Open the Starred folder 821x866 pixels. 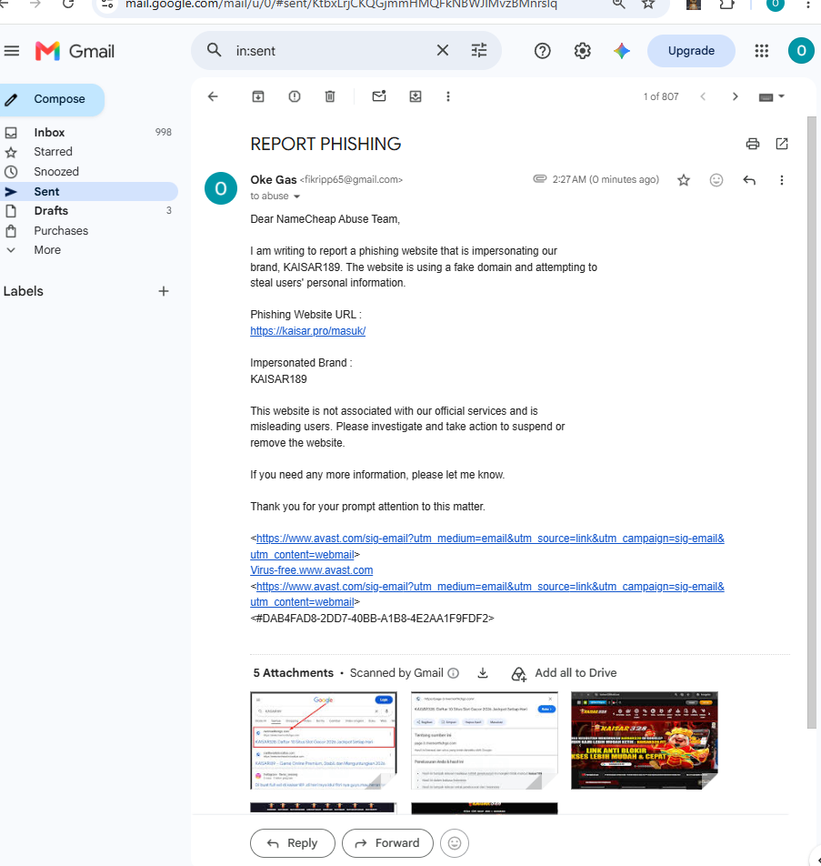point(88,152)
